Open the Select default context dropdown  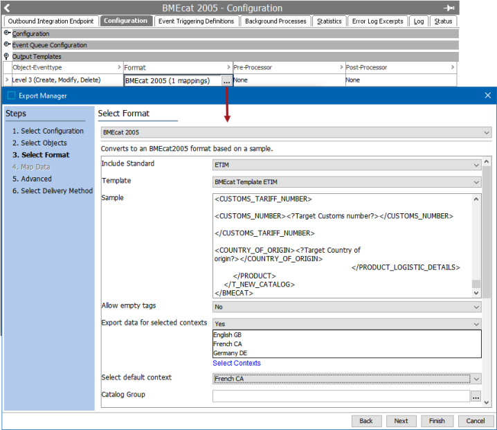point(347,379)
